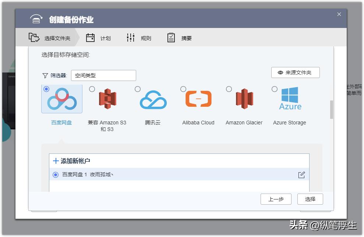Choose the Amazon Glacier radio button
This screenshot has height=237, width=364.
tap(229, 89)
